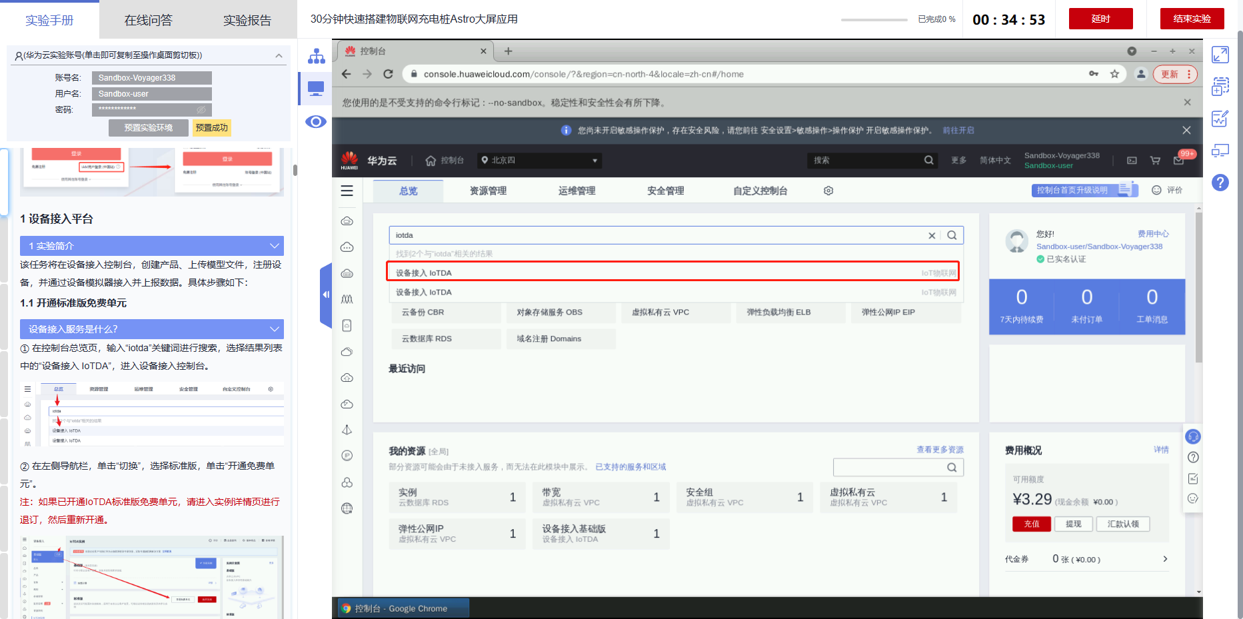Click the pyramid icon in console sidebar
The image size is (1243, 619).
347,430
